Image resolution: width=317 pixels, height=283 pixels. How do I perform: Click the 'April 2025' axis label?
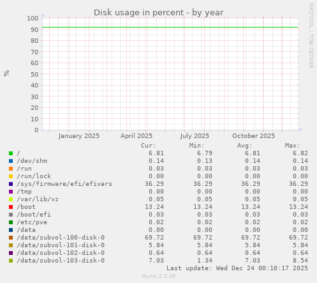click(x=136, y=136)
